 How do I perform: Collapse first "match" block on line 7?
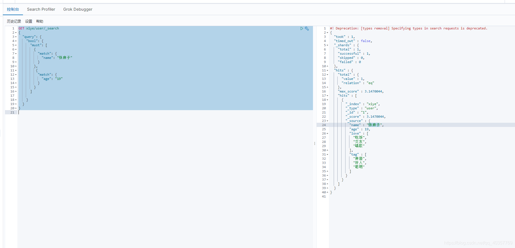click(x=16, y=54)
